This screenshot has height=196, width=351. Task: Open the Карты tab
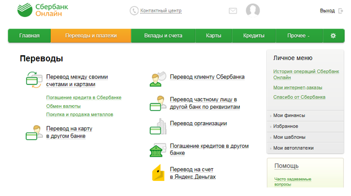214,36
